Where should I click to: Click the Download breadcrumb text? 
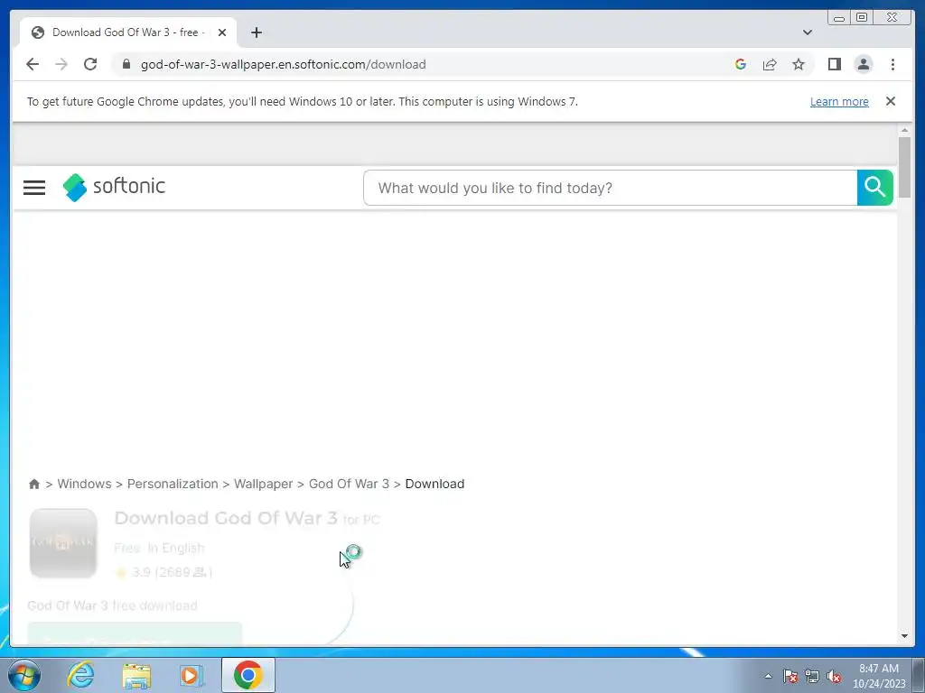tap(434, 484)
